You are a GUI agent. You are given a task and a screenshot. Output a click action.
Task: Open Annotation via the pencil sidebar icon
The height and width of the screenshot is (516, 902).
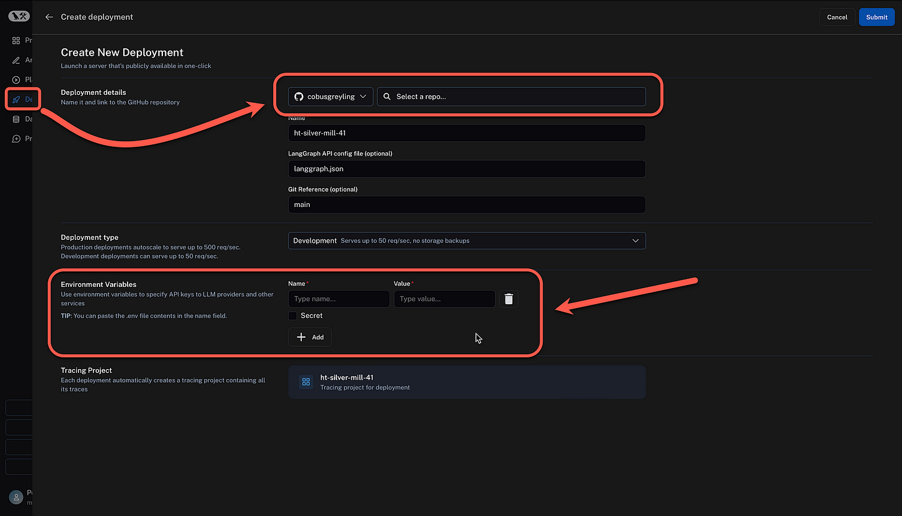17,60
